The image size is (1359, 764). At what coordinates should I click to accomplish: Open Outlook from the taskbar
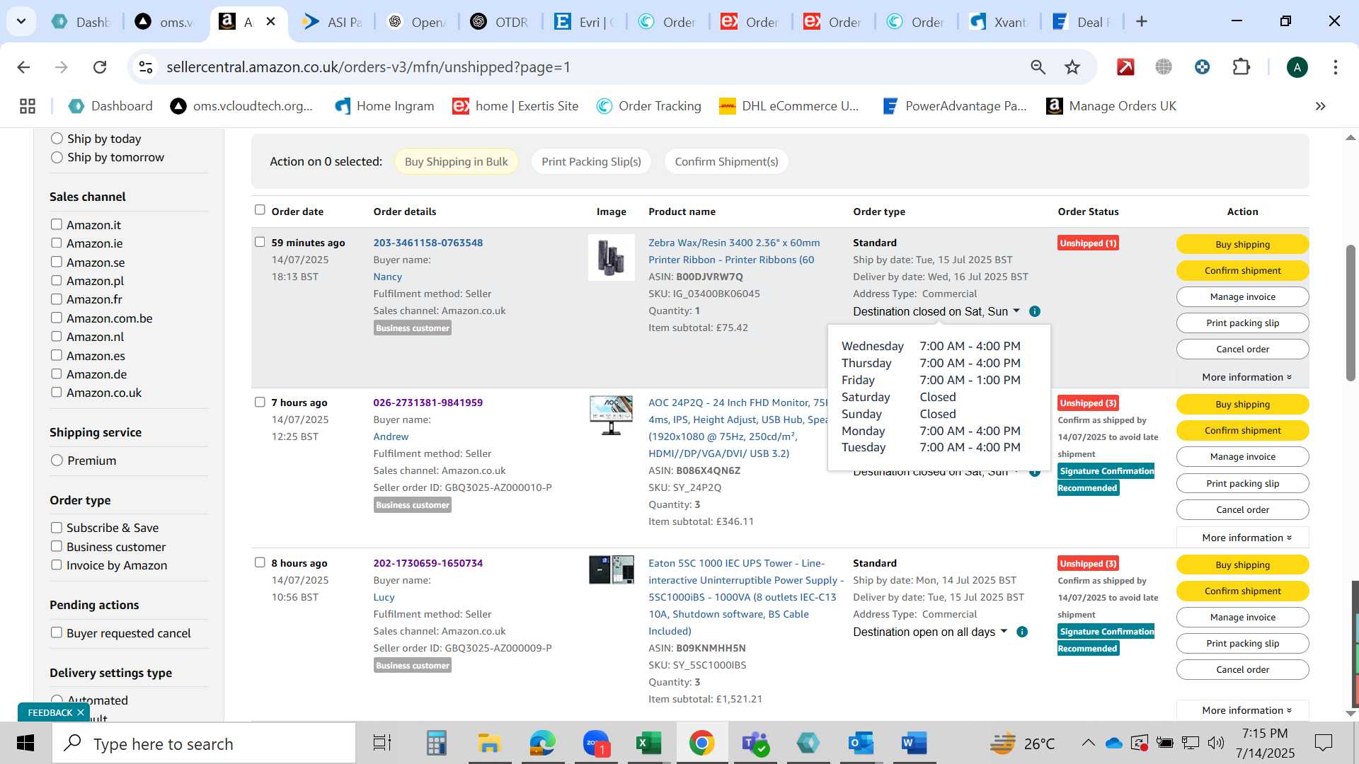pos(861,743)
